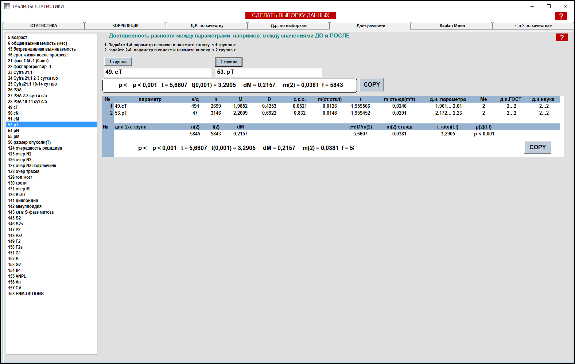Switch to the СТАТИСТИКА tab

click(43, 25)
